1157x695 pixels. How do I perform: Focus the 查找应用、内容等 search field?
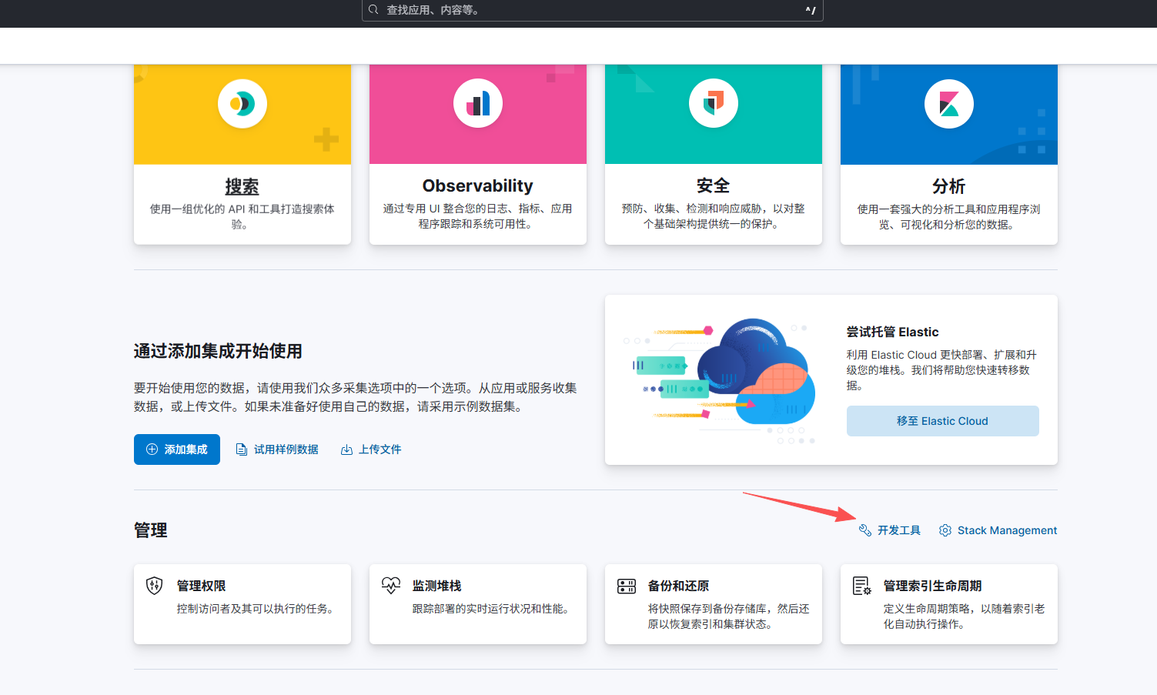tap(593, 10)
